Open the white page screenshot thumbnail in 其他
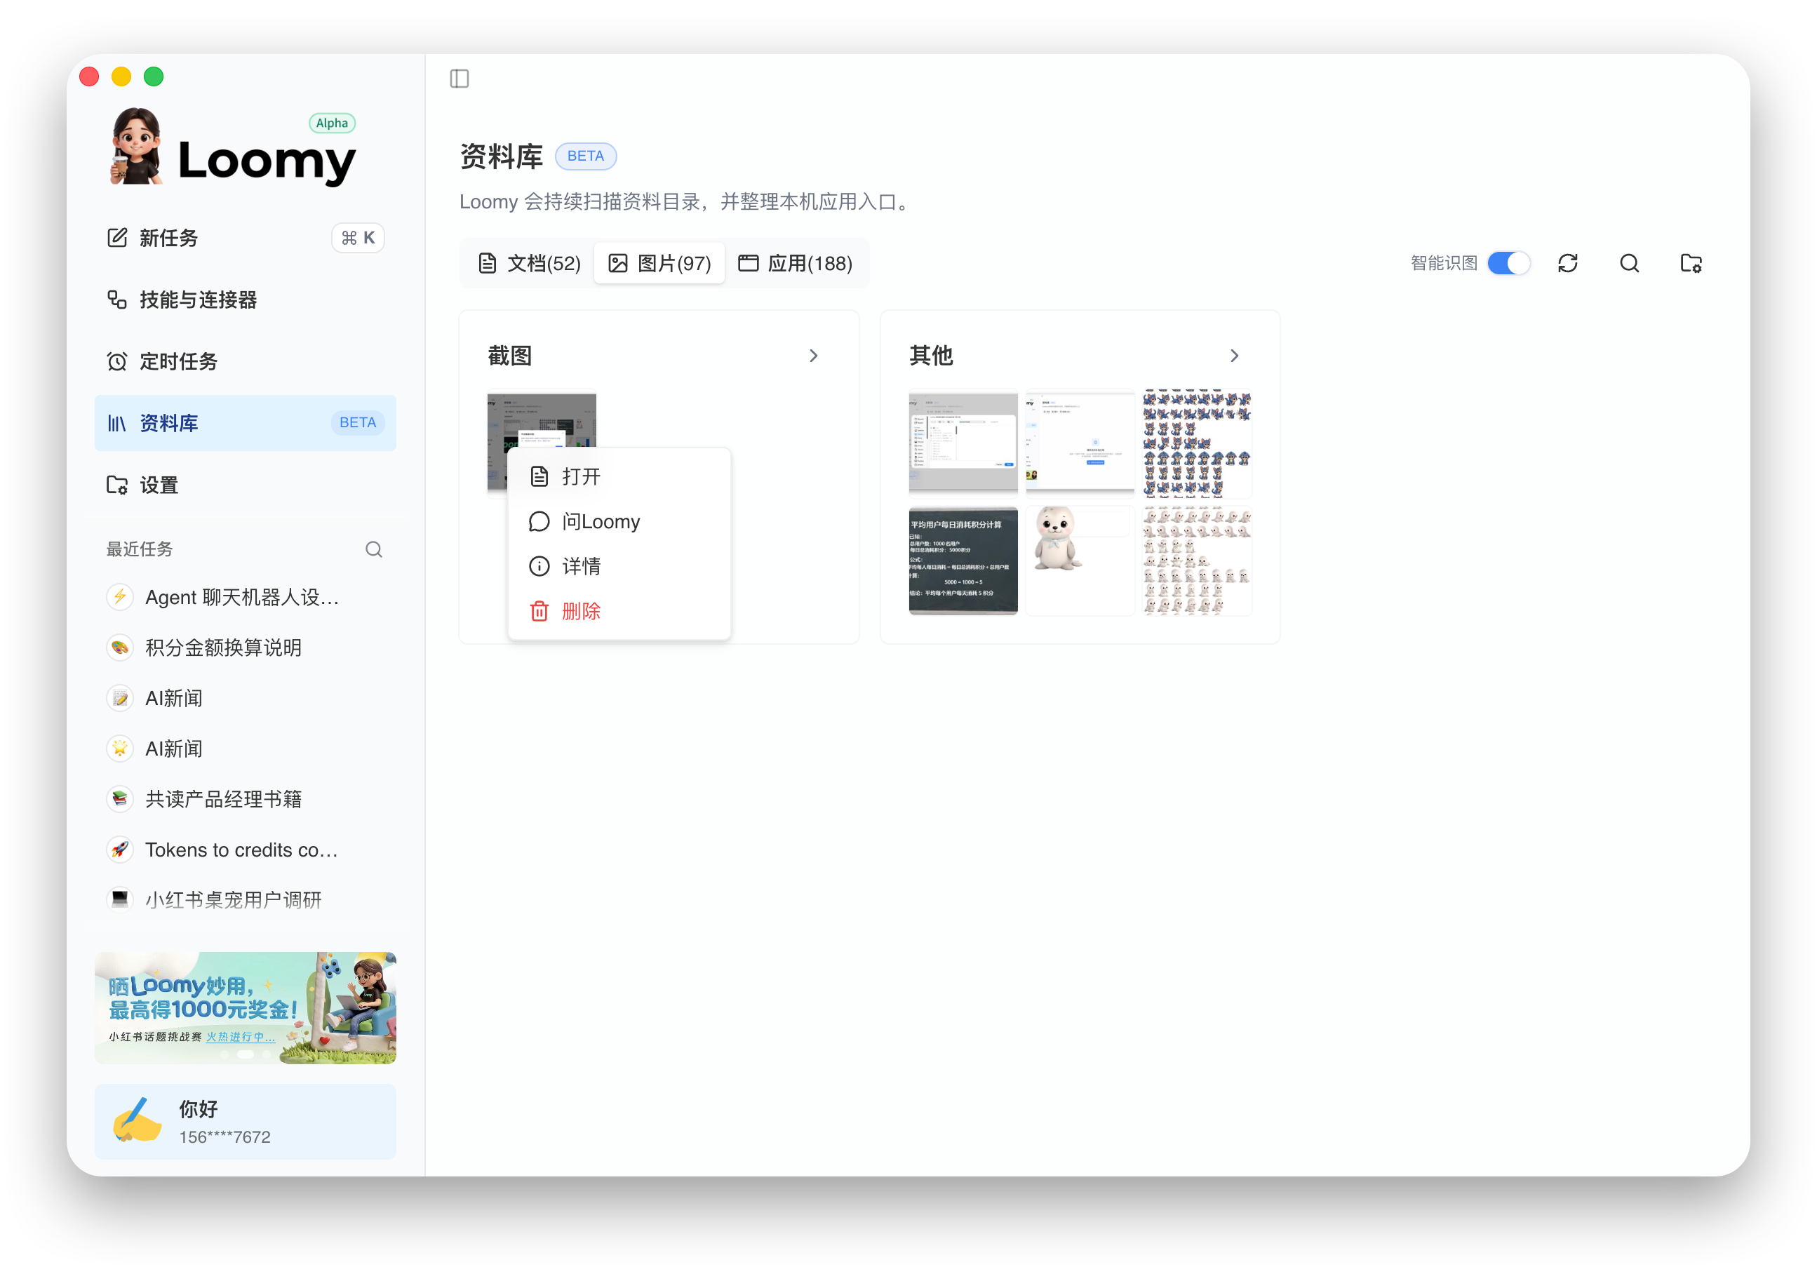Screen dimensions: 1817x1281 pyautogui.click(x=1080, y=443)
